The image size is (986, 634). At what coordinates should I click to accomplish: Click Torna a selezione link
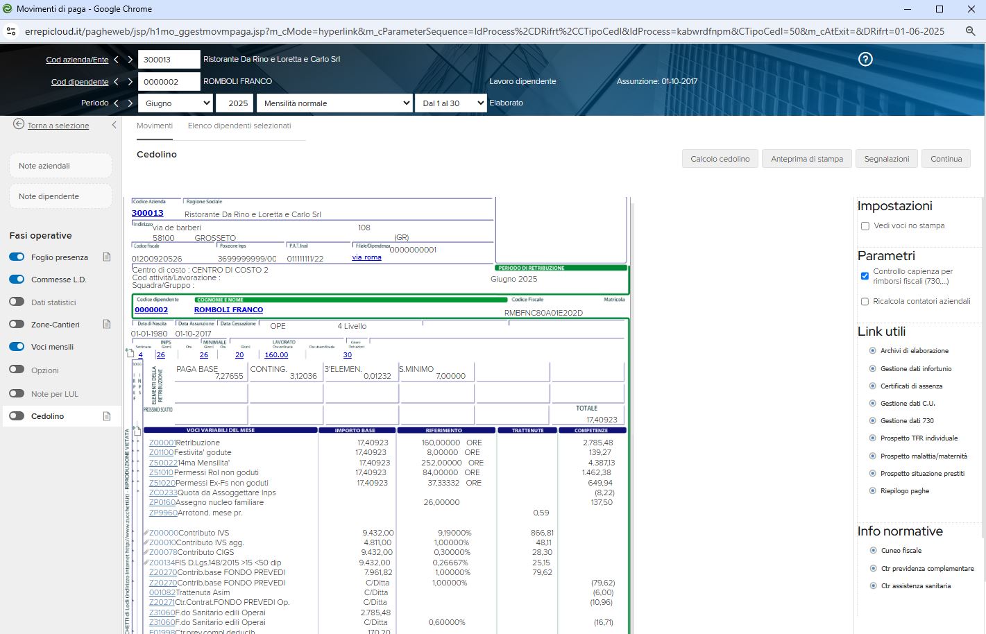[58, 126]
